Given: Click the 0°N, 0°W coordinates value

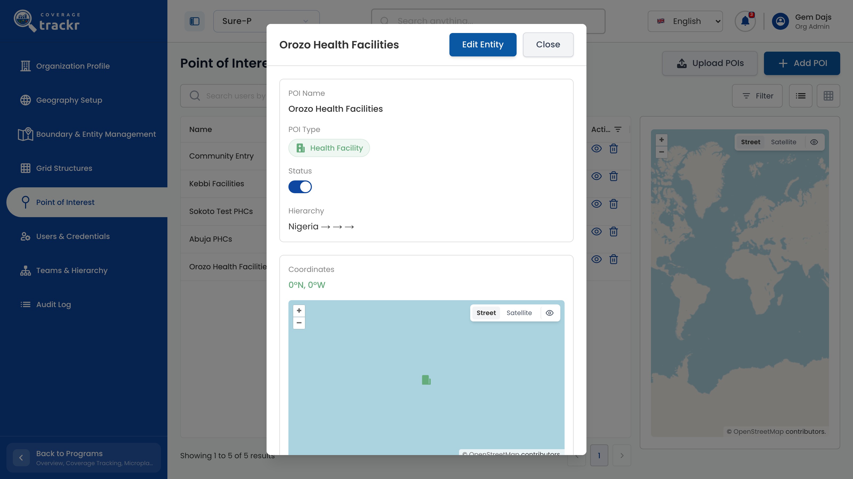Looking at the screenshot, I should [x=307, y=285].
